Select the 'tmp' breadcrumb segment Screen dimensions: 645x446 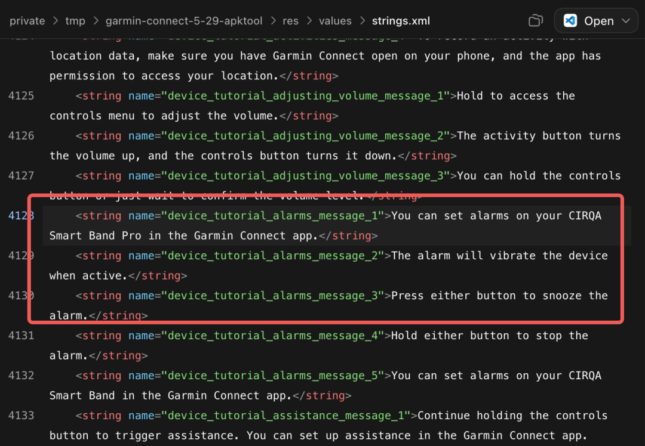pyautogui.click(x=75, y=21)
